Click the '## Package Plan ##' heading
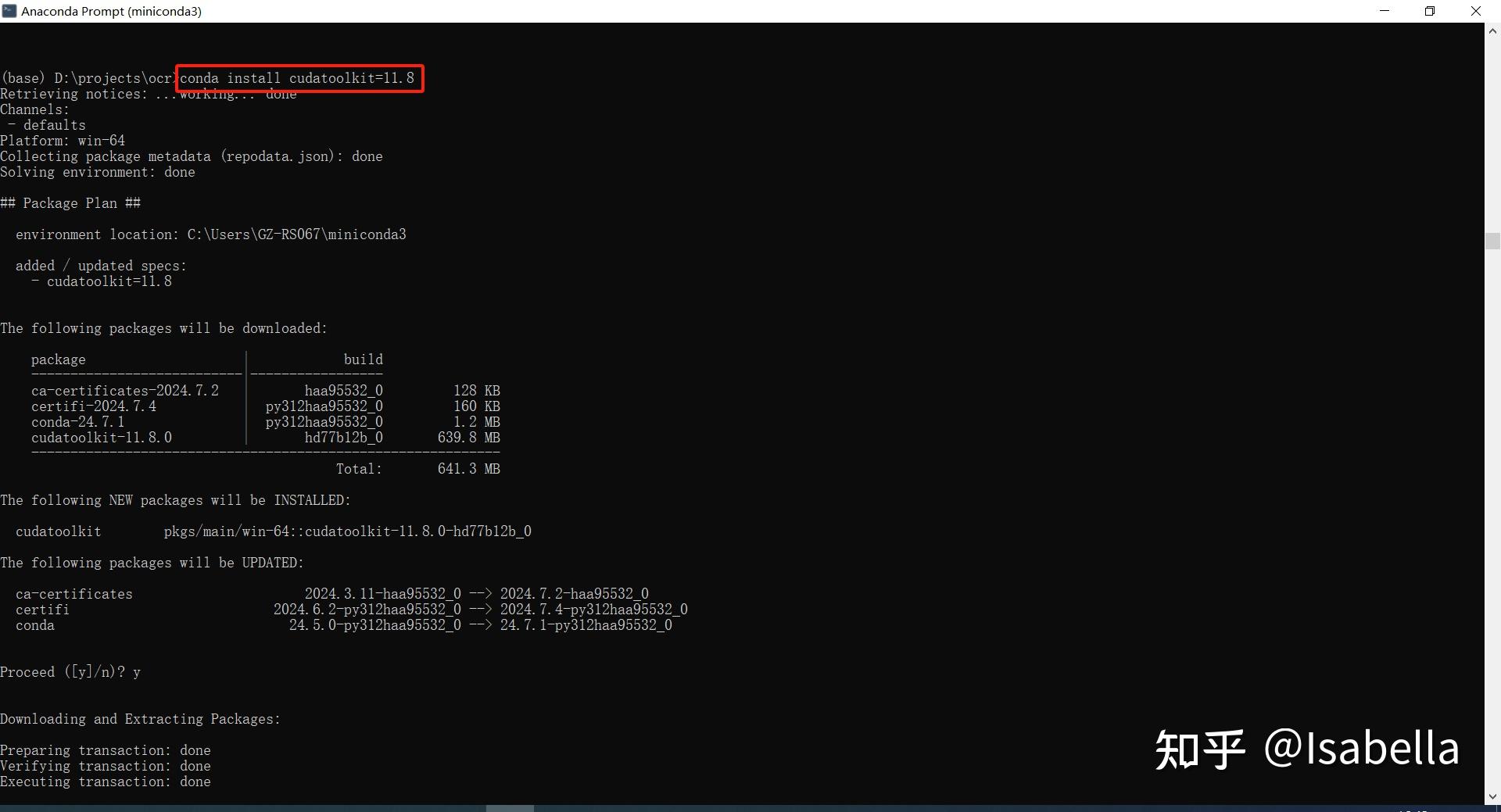Viewport: 1501px width, 812px height. 70,203
